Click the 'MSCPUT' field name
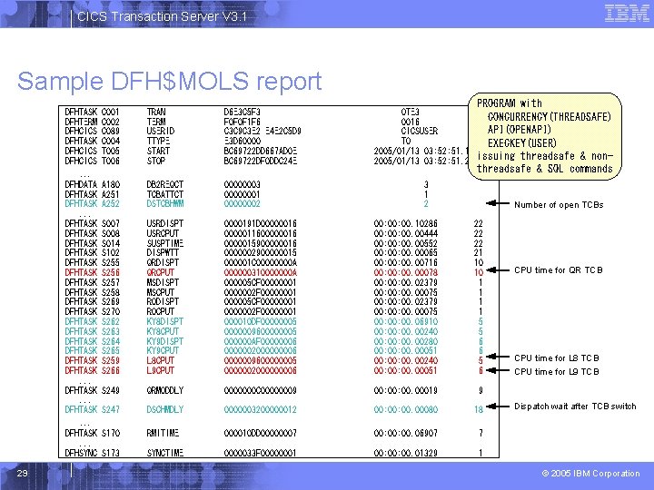Viewport: 654px width, 490px height. click(161, 292)
